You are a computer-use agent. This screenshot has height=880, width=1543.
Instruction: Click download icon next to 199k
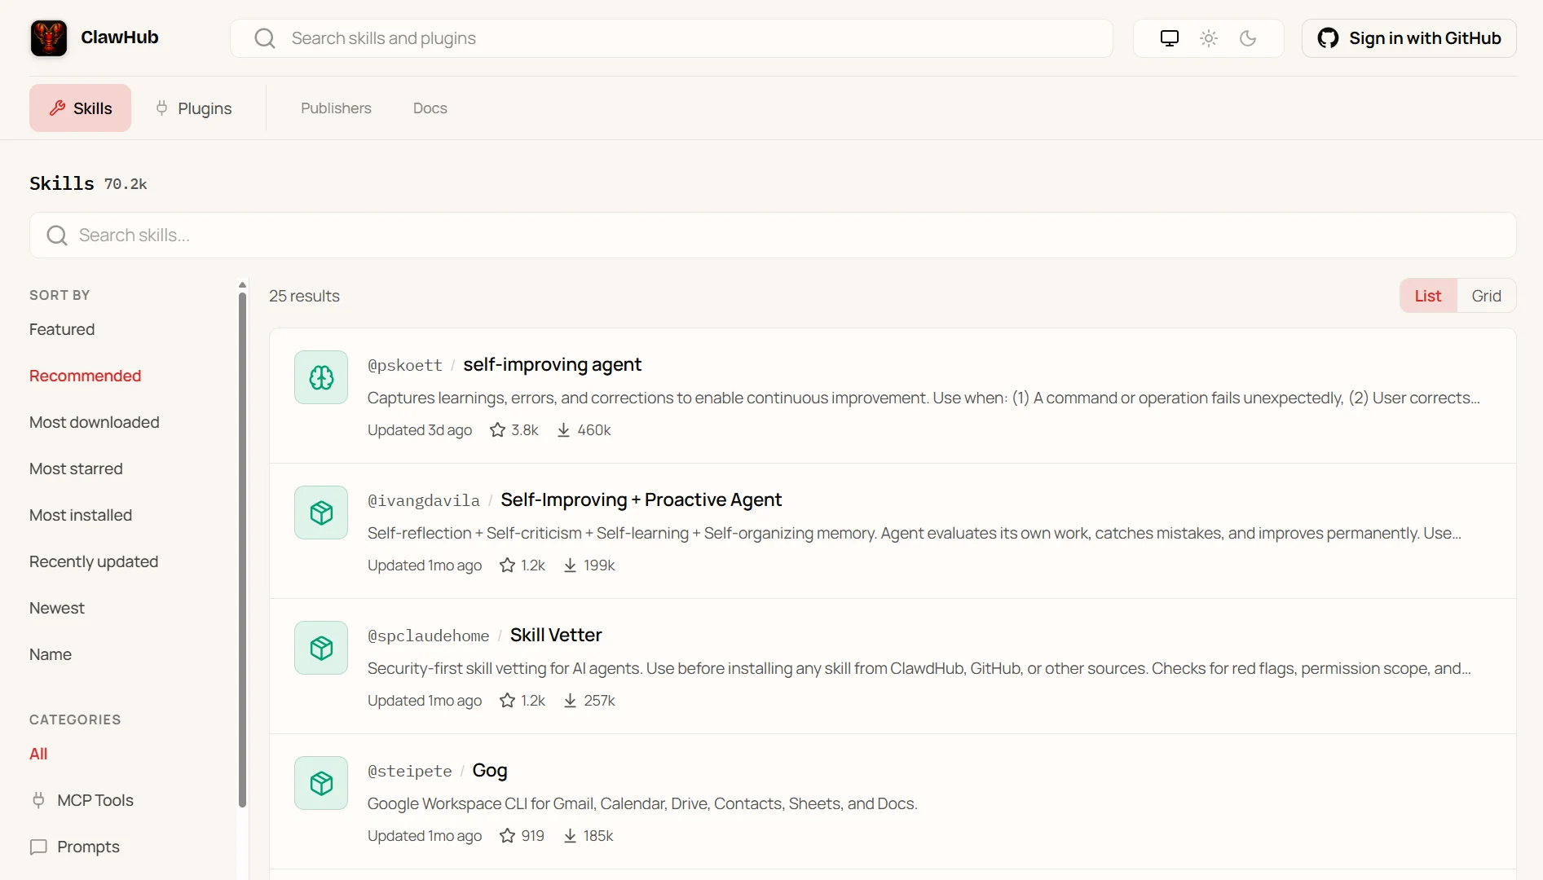pyautogui.click(x=570, y=565)
